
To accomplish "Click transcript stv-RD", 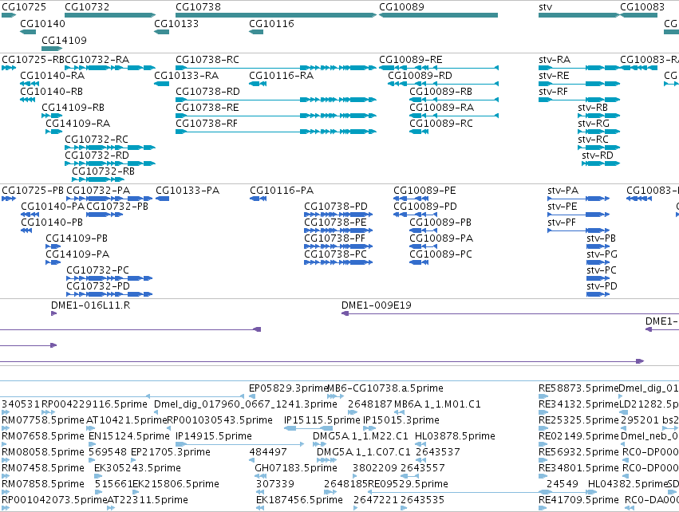I will tap(601, 163).
